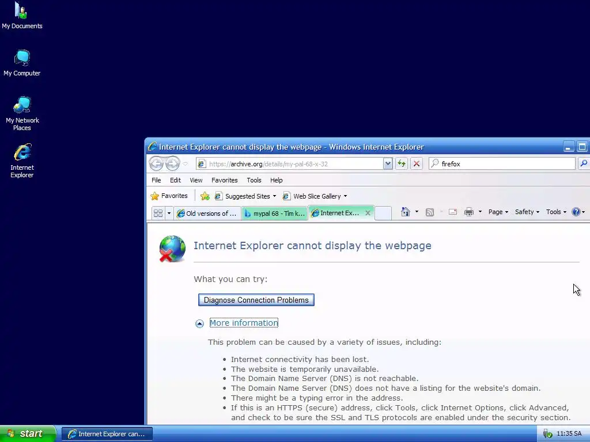
Task: Open the tab list dropdown arrow
Action: tap(169, 213)
